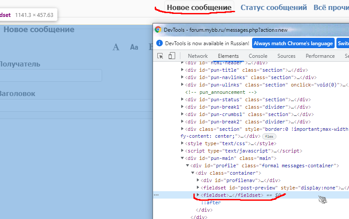
Task: Click the info icon in the language banner
Action: [160, 43]
